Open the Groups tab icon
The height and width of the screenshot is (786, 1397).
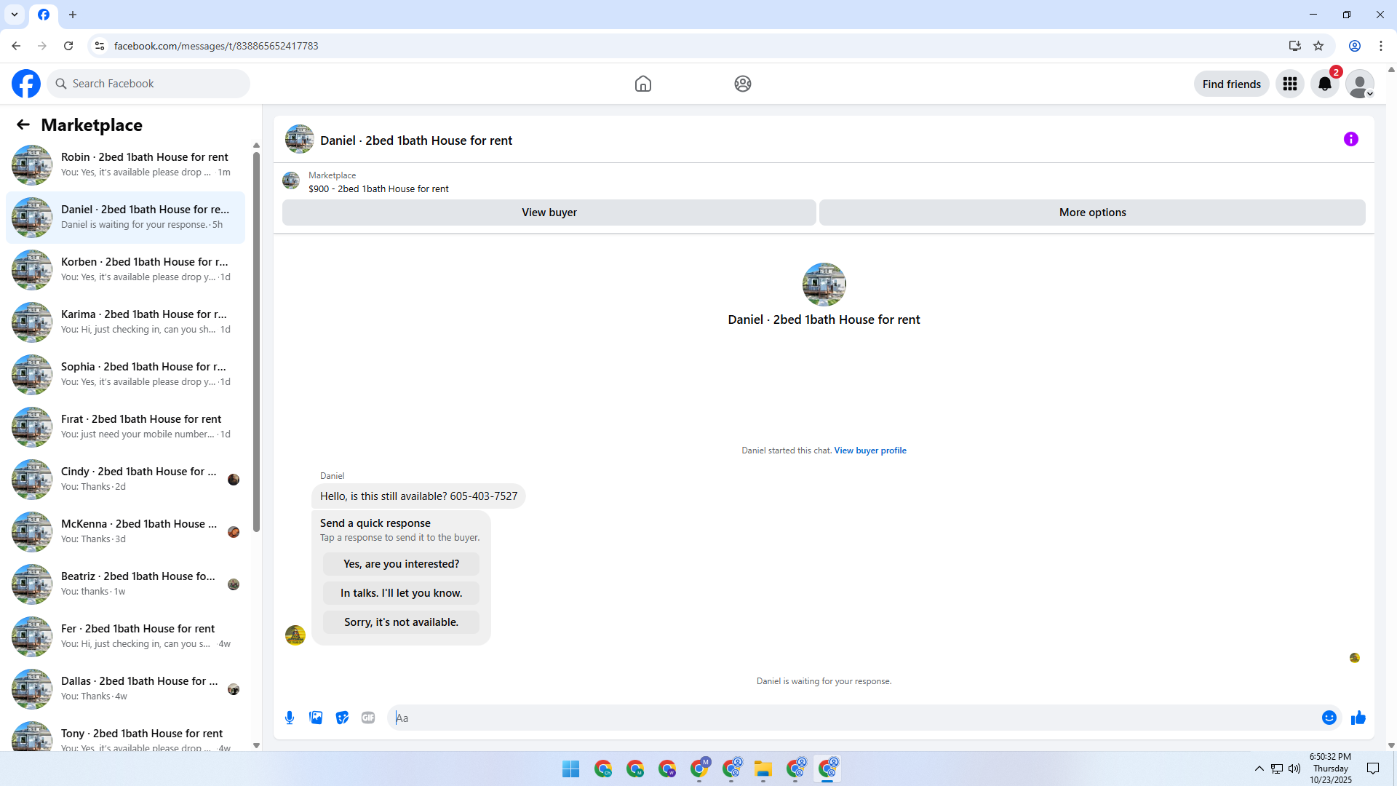pos(742,84)
